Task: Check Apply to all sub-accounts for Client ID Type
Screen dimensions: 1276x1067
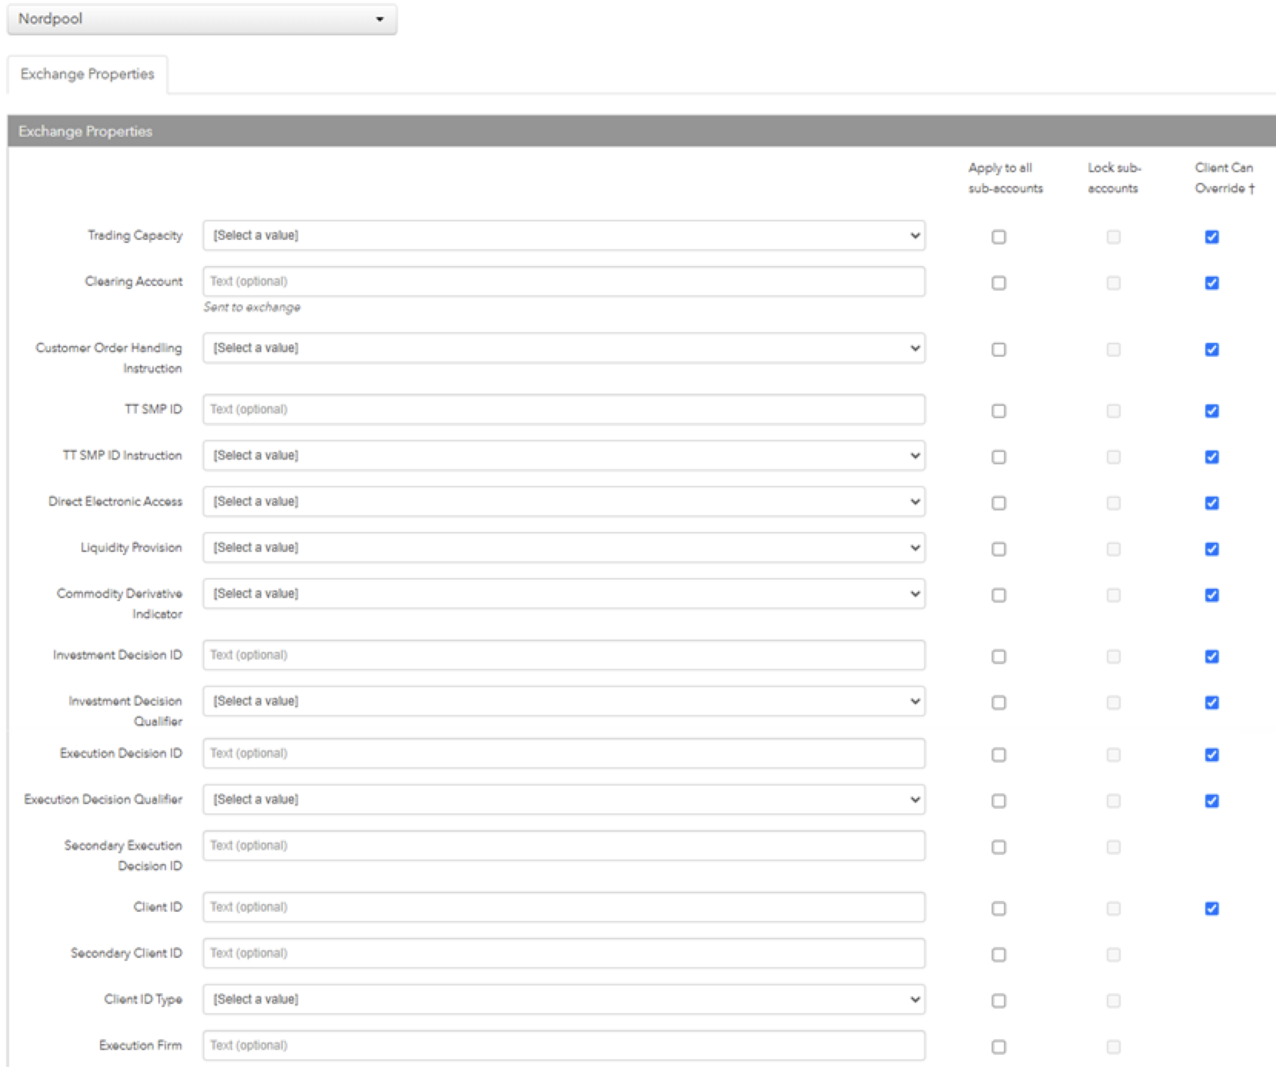Action: click(999, 1001)
